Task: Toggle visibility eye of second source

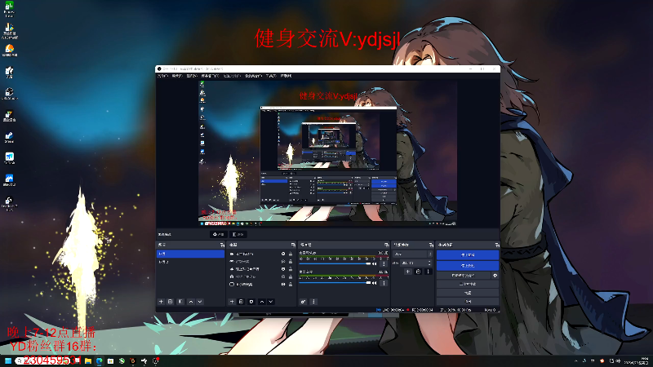Action: (x=283, y=261)
